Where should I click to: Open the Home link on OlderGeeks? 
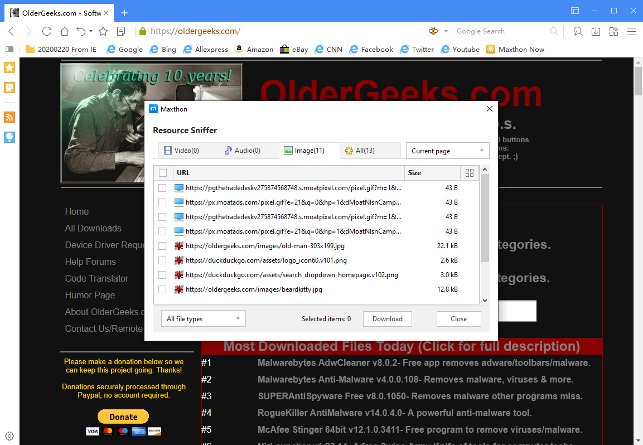click(77, 212)
